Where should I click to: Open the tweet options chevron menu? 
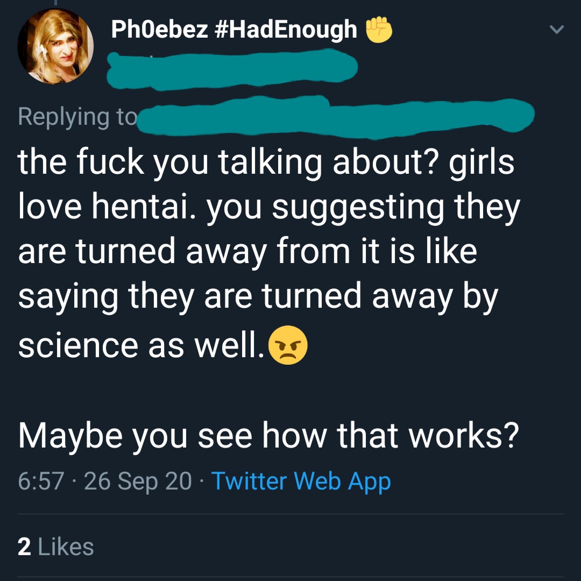click(x=557, y=31)
